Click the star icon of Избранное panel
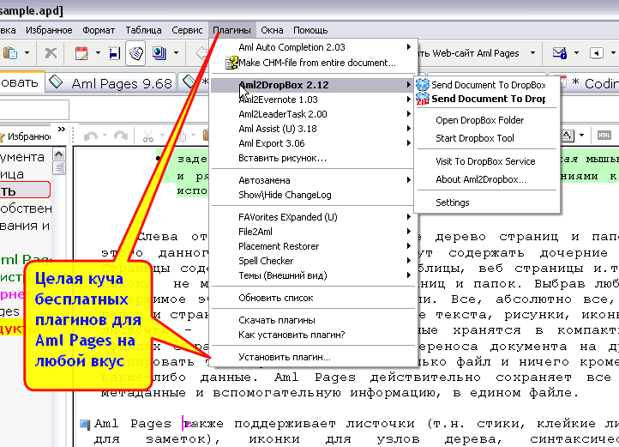Image resolution: width=619 pixels, height=447 pixels. (2, 137)
